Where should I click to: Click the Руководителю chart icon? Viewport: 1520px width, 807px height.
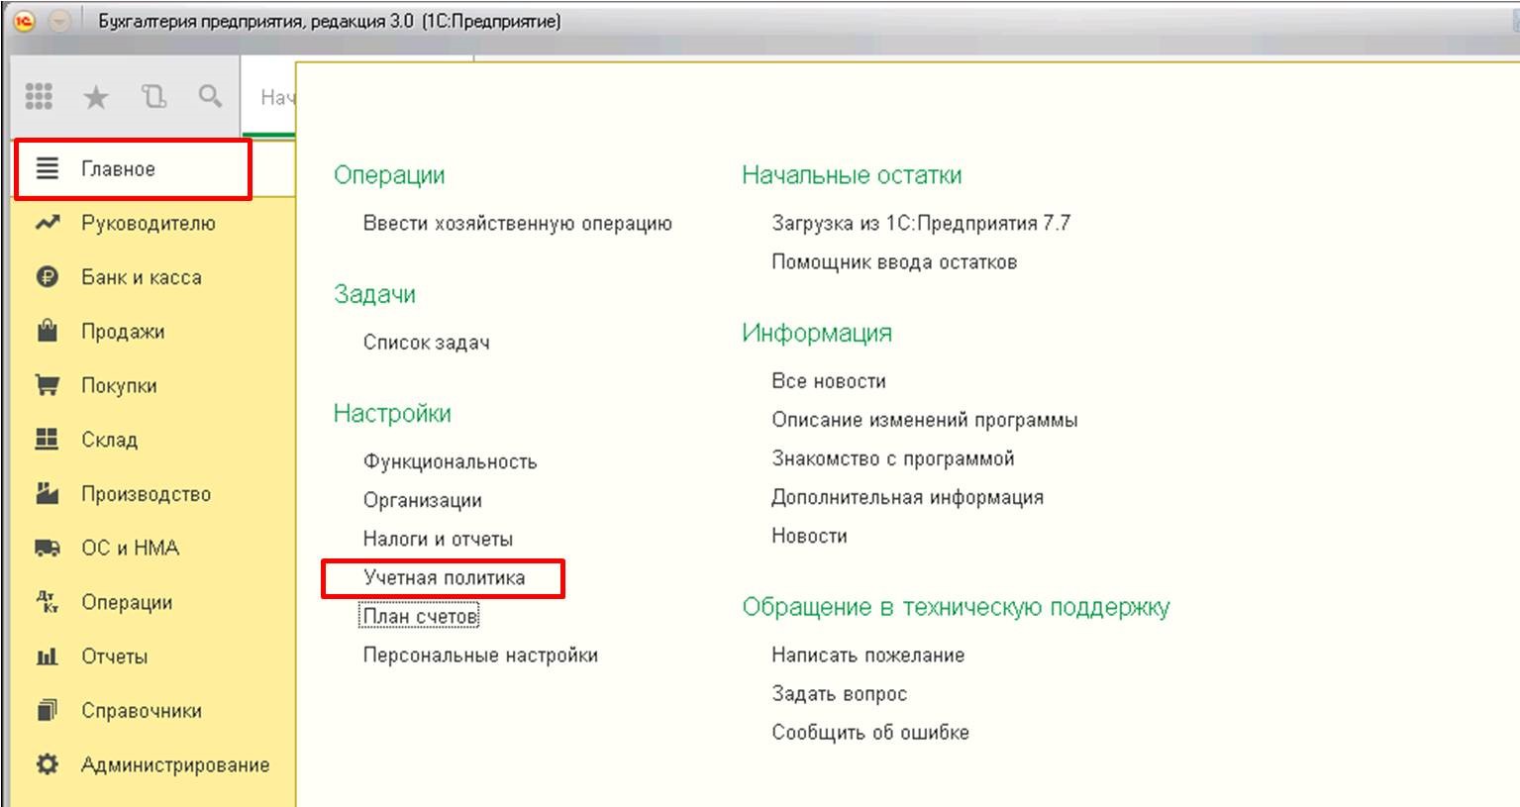(47, 223)
